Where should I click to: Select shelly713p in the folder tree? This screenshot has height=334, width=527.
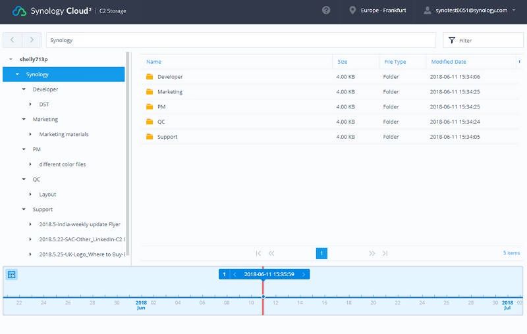[34, 59]
